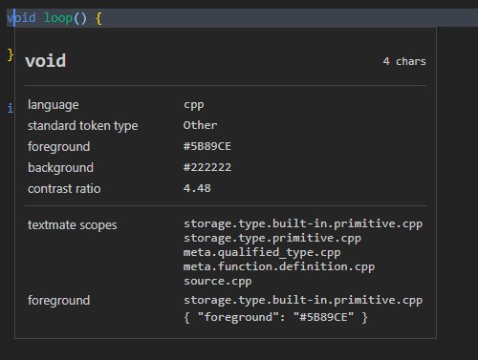Screen dimensions: 478x360
Task: Click the parentheses after loop
Action: pyautogui.click(x=80, y=18)
